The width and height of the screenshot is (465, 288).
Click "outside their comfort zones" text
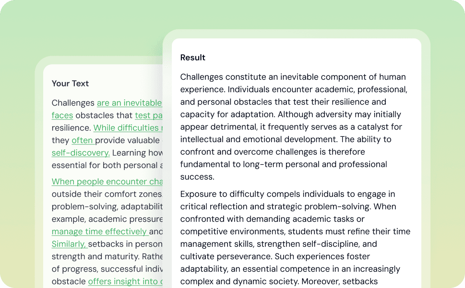pyautogui.click(x=107, y=194)
